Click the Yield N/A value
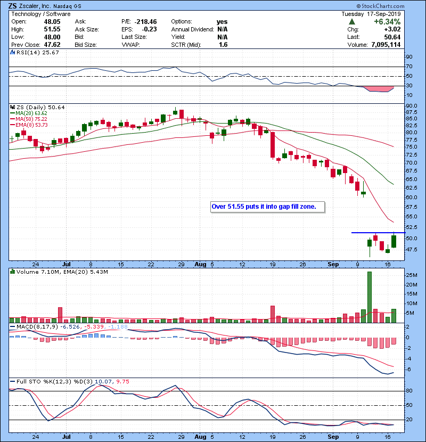Image resolution: width=426 pixels, height=442 pixels. [223, 37]
